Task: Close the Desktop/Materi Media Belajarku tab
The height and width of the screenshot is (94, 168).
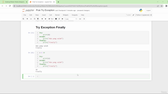Action: (x=27, y=2)
